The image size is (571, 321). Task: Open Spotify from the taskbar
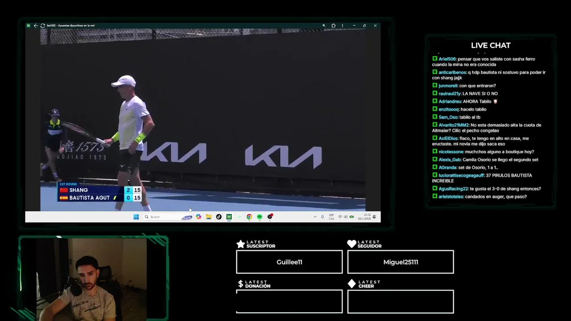pyautogui.click(x=260, y=217)
